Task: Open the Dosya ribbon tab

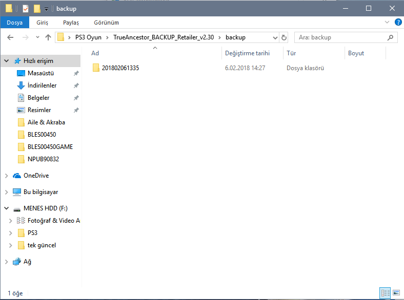Action: [x=15, y=23]
